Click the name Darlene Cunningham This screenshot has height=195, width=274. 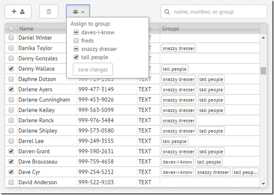point(44,100)
